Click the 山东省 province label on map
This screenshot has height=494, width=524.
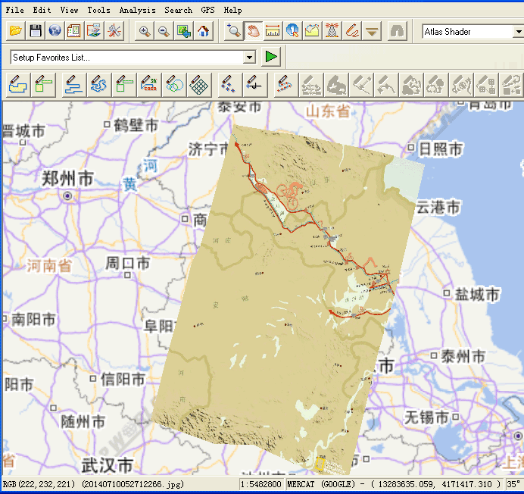pyautogui.click(x=328, y=111)
